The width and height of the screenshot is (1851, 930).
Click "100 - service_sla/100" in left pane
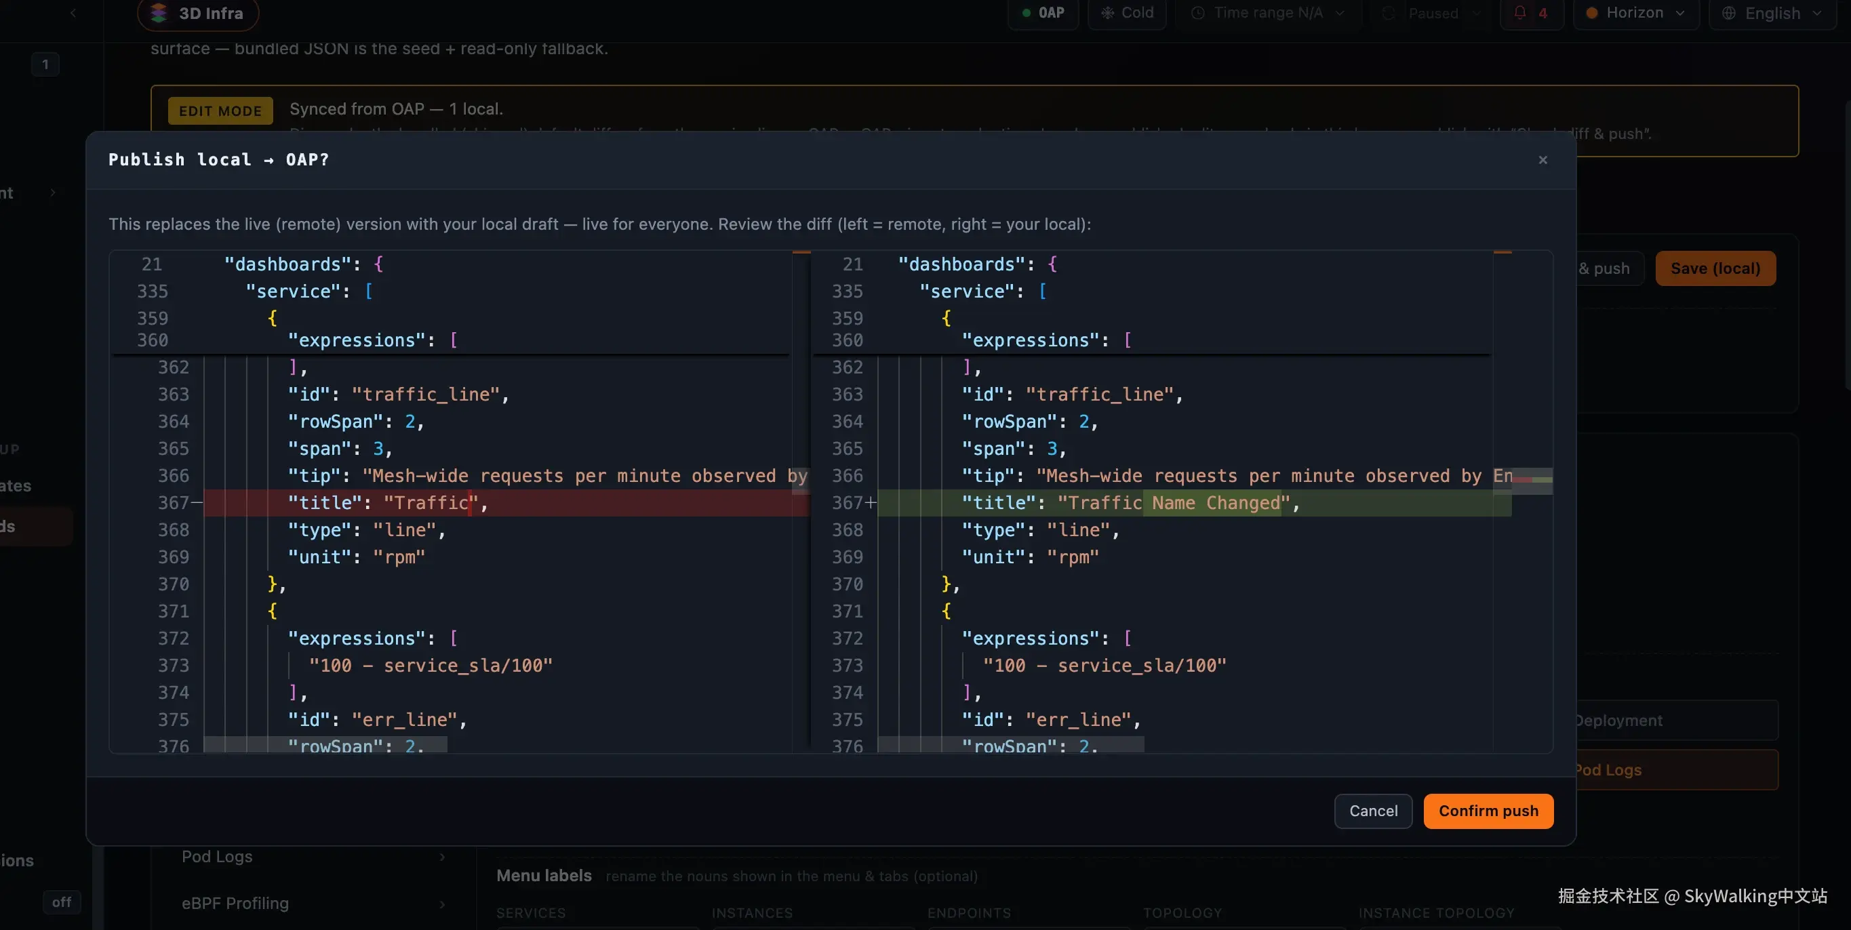click(431, 666)
